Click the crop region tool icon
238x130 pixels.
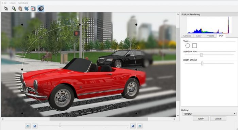[x=27, y=8]
